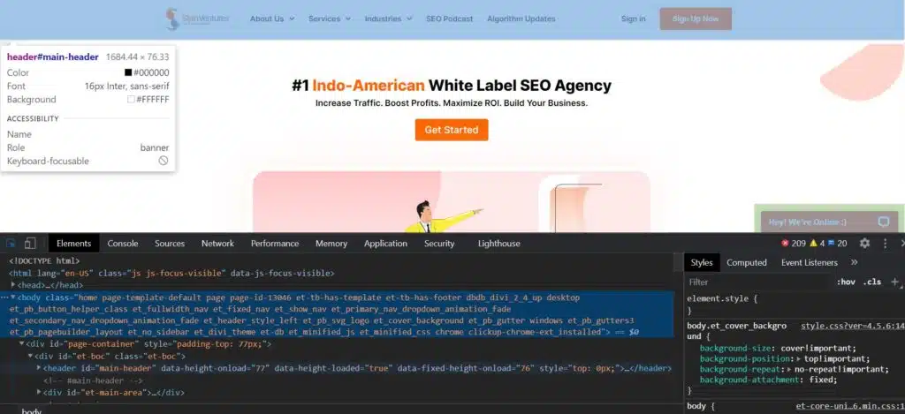
Task: Click the blue messages count icon
Action: pos(831,244)
